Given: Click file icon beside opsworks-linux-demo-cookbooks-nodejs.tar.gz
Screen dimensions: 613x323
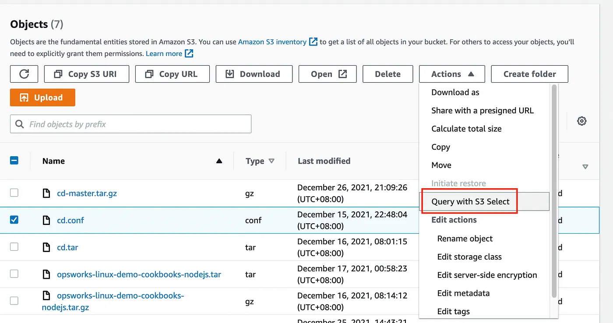Looking at the screenshot, I should click(x=46, y=296).
